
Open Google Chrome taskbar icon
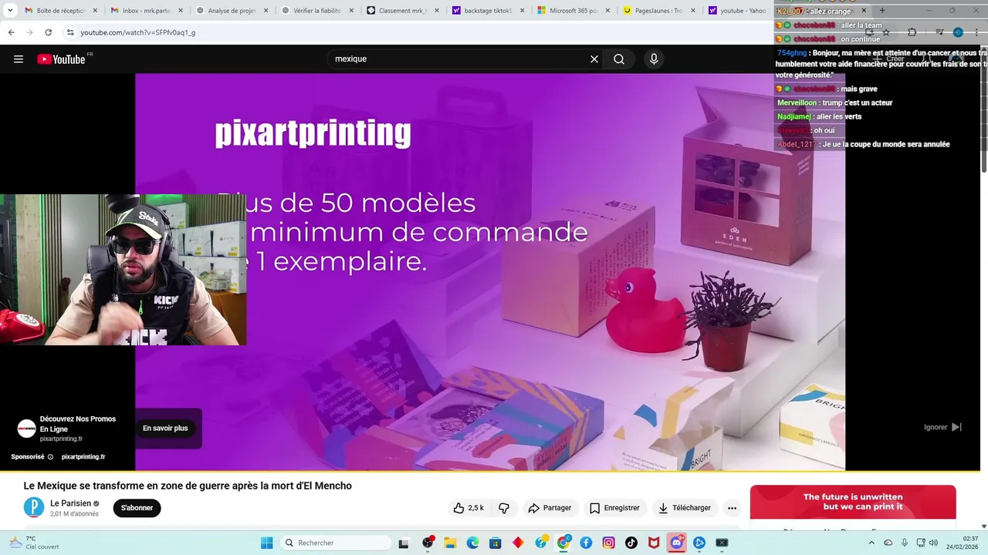pyautogui.click(x=564, y=543)
